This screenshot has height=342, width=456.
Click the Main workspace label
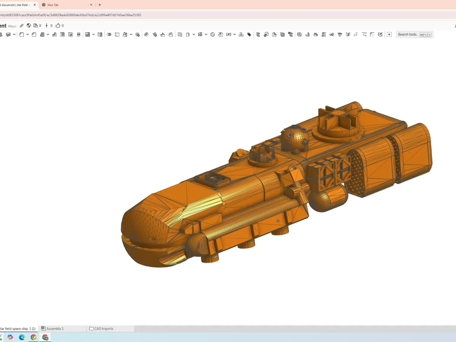coord(11,25)
